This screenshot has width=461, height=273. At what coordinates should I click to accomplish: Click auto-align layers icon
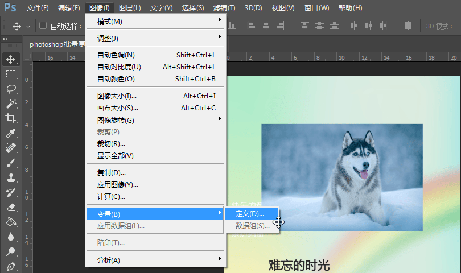click(x=408, y=26)
